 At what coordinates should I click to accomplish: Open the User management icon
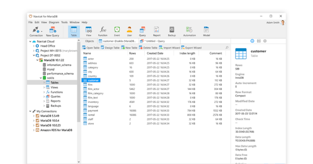coord(129,30)
